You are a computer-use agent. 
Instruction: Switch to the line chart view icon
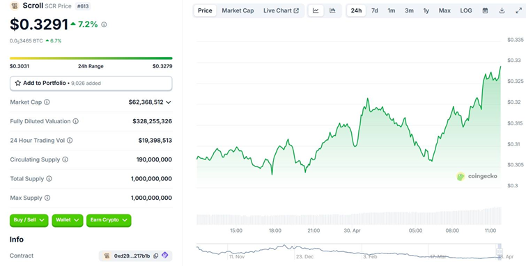[x=316, y=10]
